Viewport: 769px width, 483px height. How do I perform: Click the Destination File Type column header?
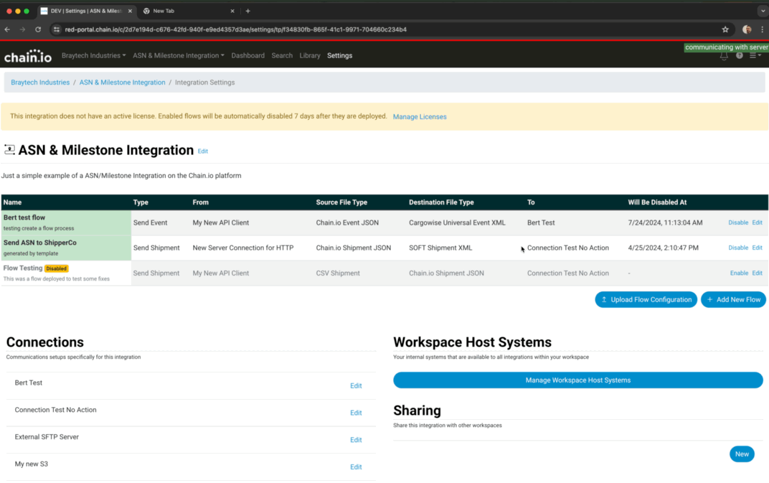tap(441, 202)
